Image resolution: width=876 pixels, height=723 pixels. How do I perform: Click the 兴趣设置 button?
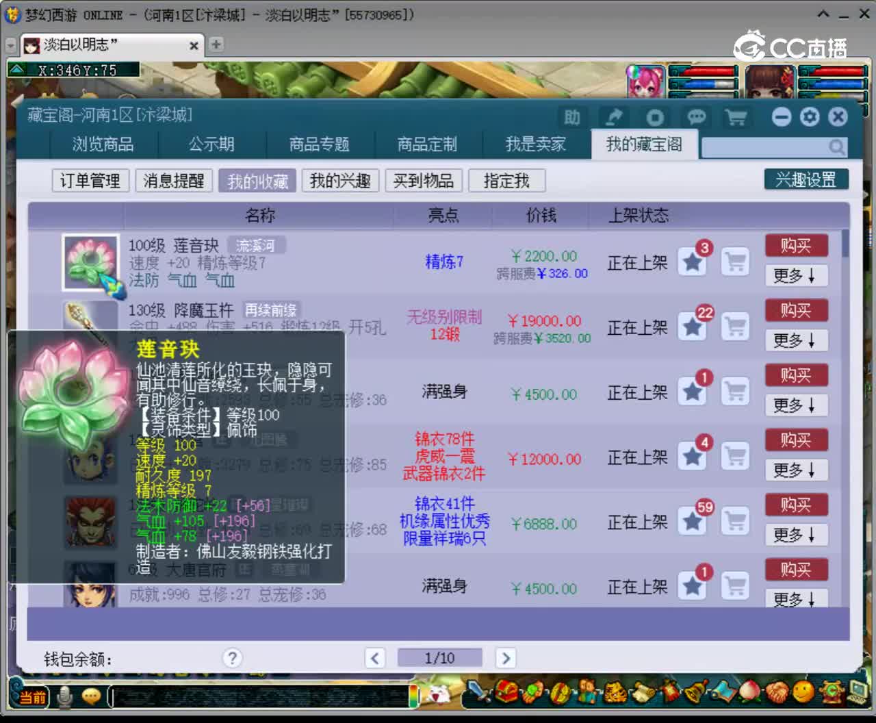(806, 179)
